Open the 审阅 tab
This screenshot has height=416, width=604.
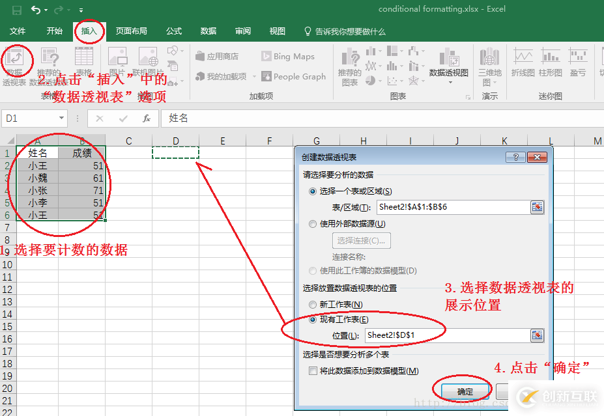[243, 31]
